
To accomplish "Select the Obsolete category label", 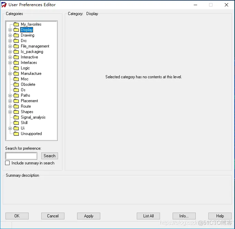I will [28, 84].
